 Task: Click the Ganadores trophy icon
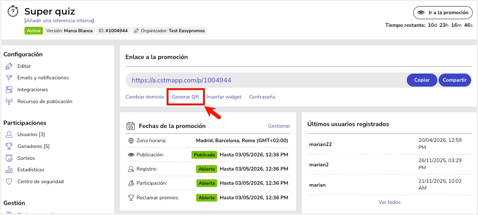point(9,146)
